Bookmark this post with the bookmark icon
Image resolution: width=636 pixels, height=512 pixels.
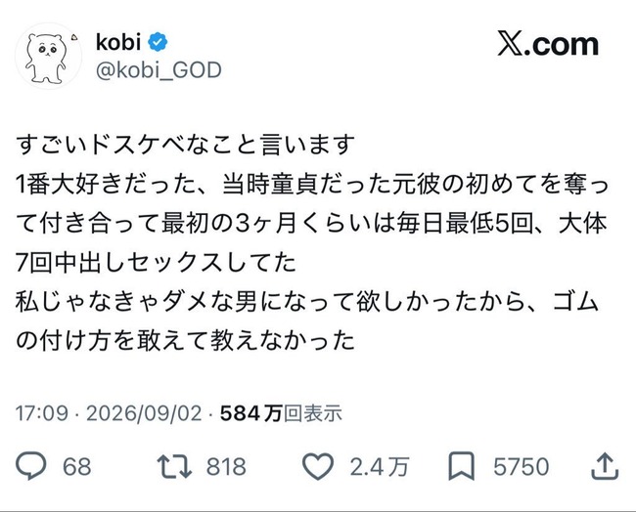click(461, 466)
